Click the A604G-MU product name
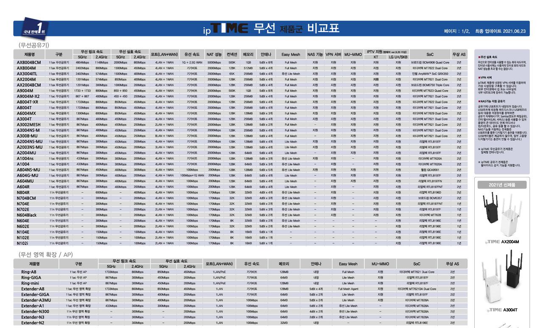The image size is (543, 328). (28, 175)
